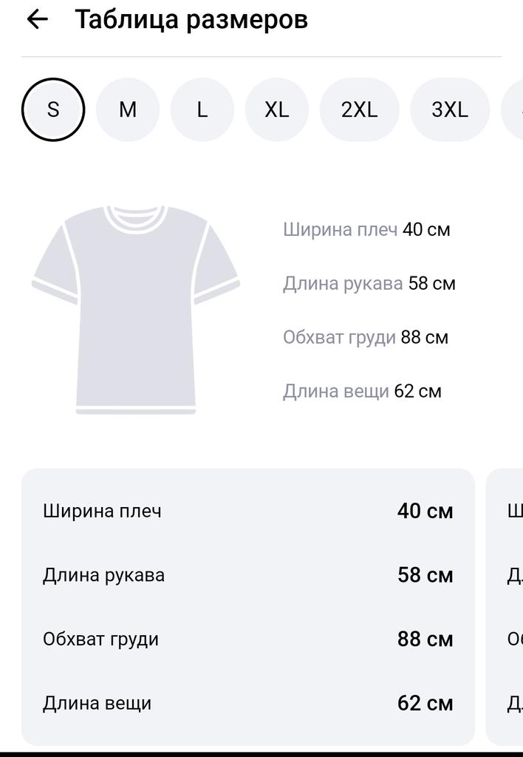
Task: Click the "Таблица размеров" page title
Action: (191, 20)
